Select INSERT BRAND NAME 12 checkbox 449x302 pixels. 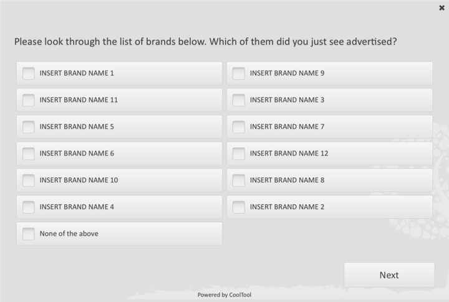pos(239,154)
